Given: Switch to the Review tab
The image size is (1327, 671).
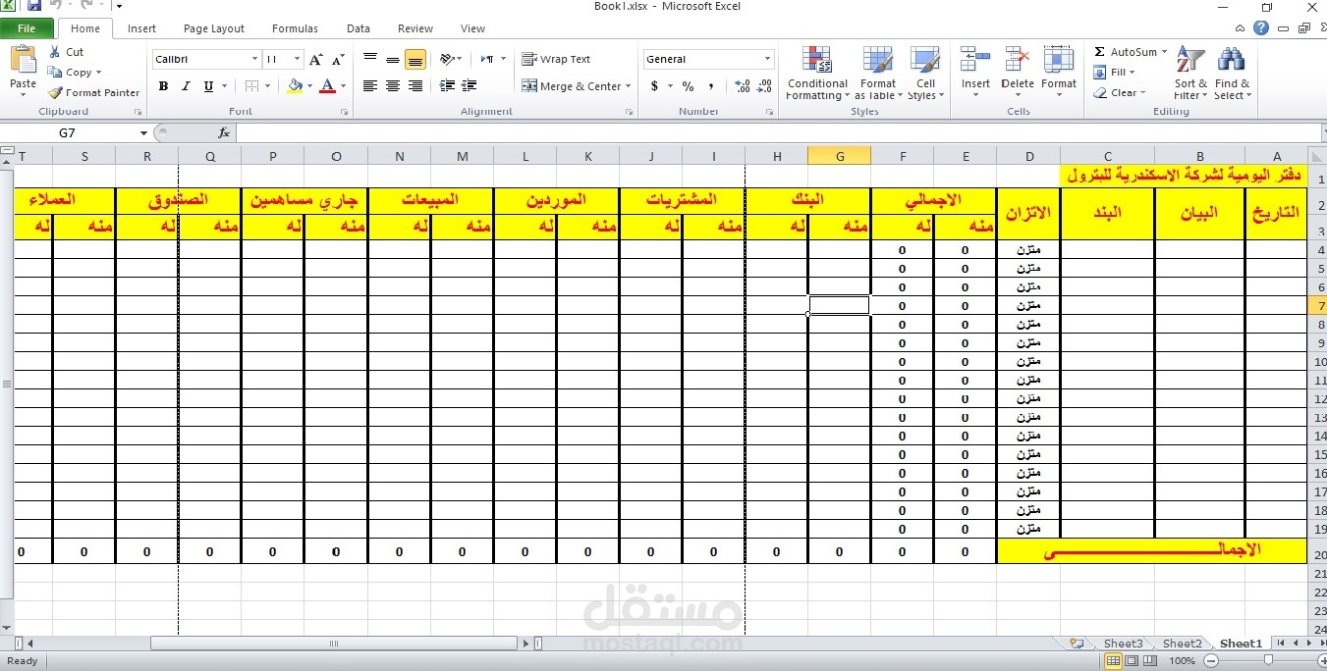Looking at the screenshot, I should coord(415,28).
